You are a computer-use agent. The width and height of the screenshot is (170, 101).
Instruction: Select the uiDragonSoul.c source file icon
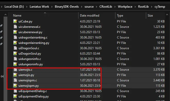(x=15, y=48)
